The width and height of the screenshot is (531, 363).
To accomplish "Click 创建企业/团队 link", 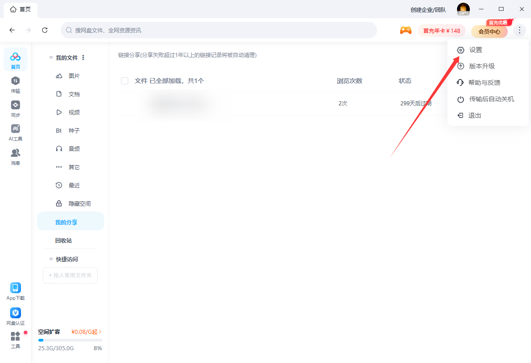I will click(428, 10).
